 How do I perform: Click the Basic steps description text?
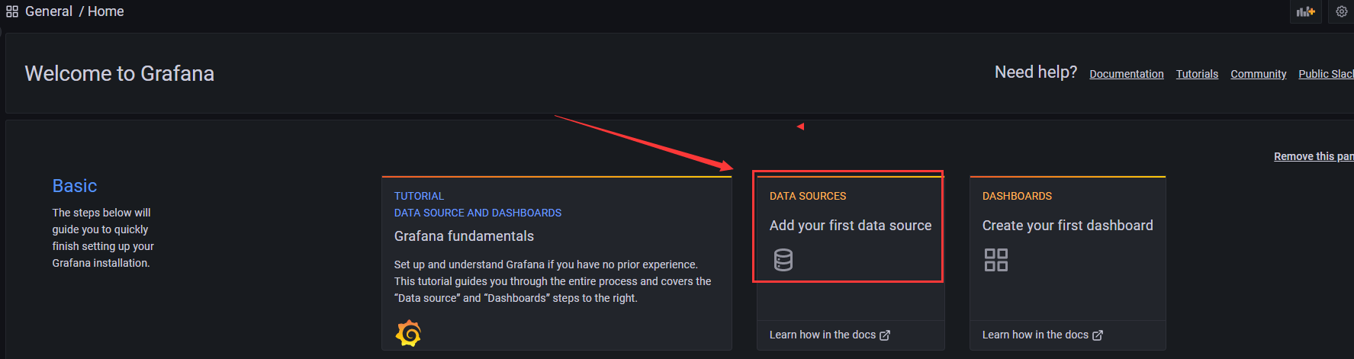click(103, 238)
